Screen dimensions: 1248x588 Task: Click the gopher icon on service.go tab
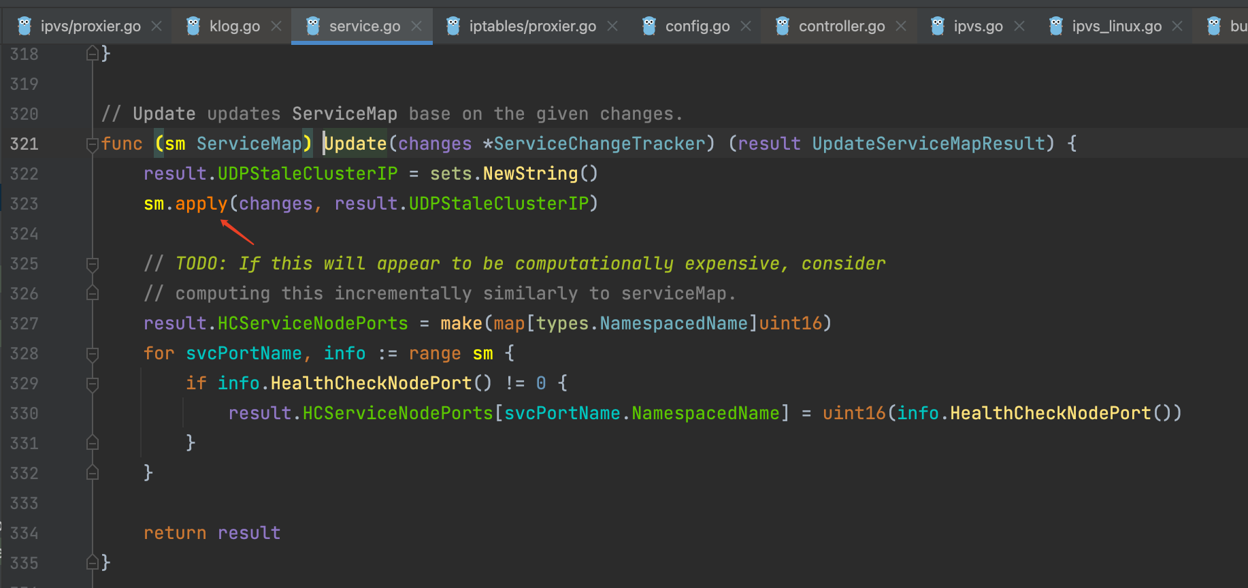[x=313, y=26]
